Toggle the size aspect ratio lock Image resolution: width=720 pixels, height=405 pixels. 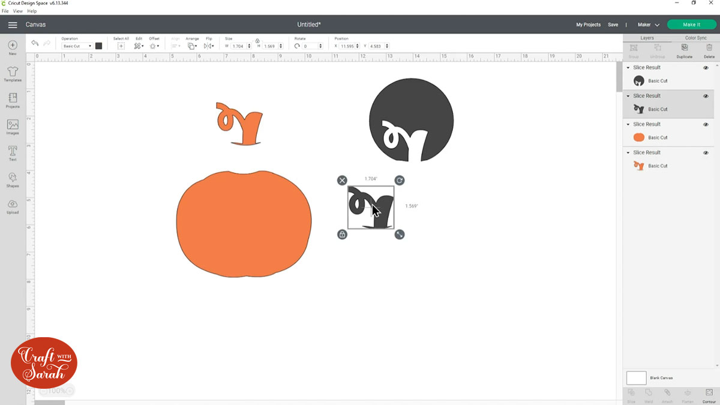tap(257, 41)
